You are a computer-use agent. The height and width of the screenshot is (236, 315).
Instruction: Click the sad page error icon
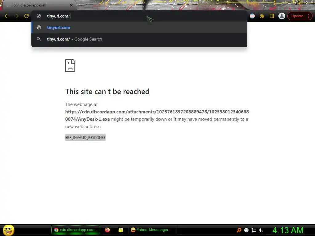pyautogui.click(x=70, y=66)
